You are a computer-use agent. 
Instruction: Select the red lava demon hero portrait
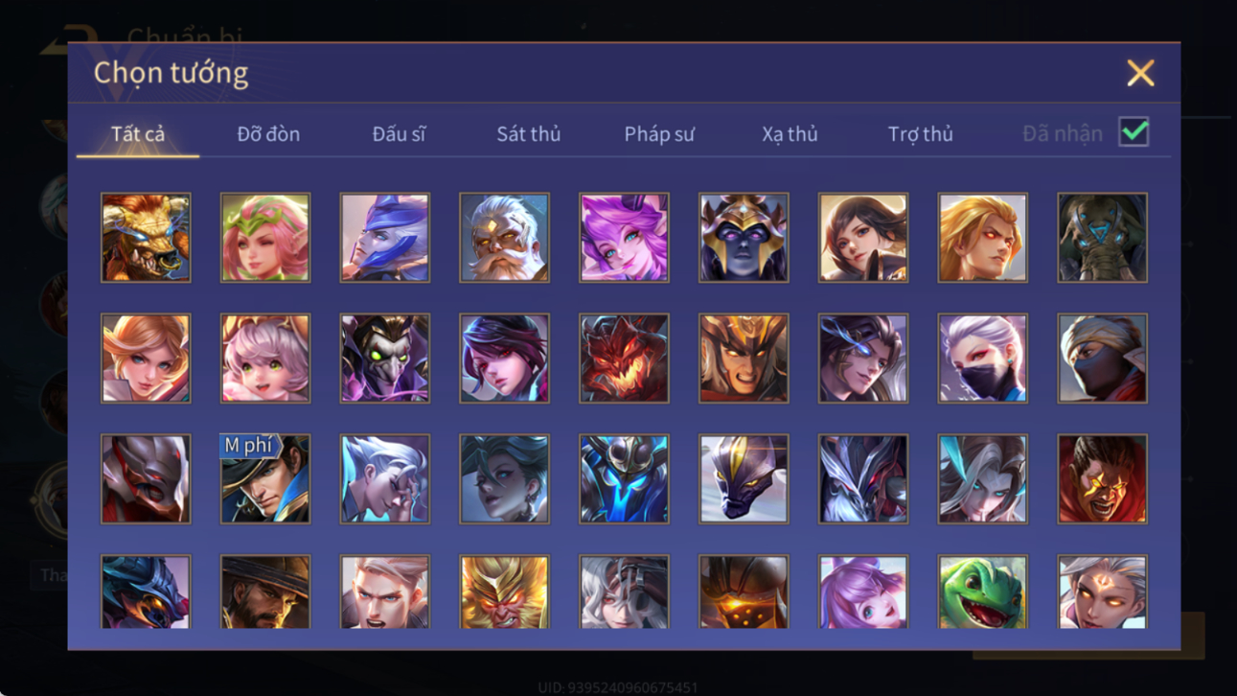click(624, 359)
